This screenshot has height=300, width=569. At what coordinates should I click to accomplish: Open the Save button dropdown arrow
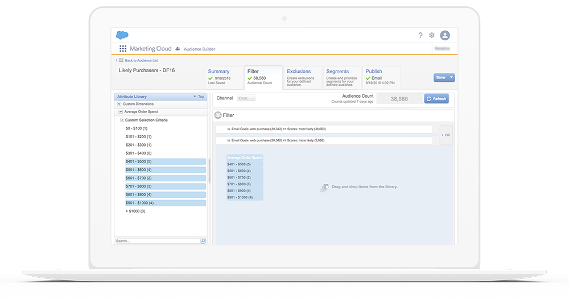[451, 77]
